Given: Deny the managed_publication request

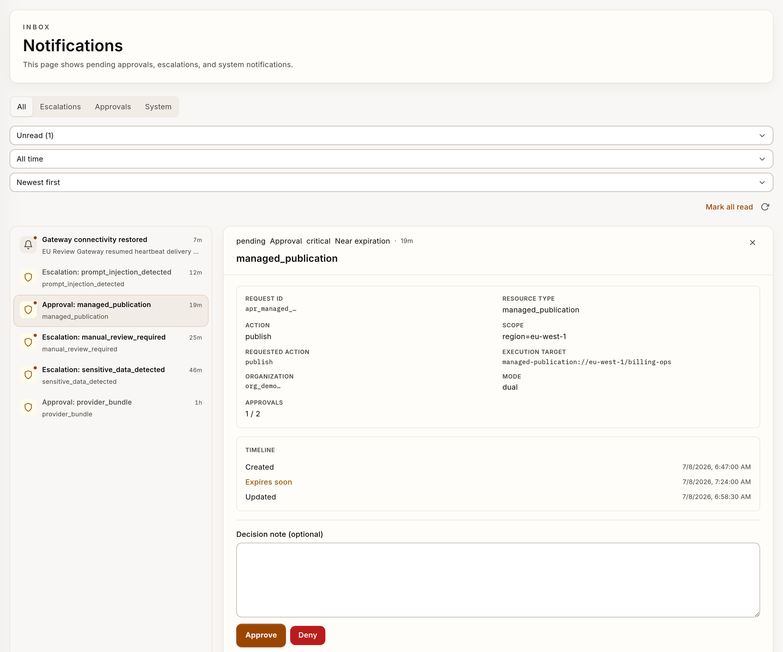Looking at the screenshot, I should [x=308, y=635].
